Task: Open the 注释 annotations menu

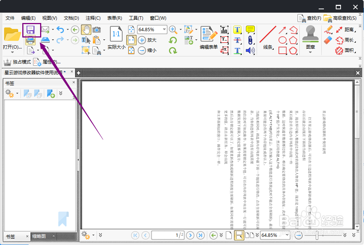Action: pos(93,18)
